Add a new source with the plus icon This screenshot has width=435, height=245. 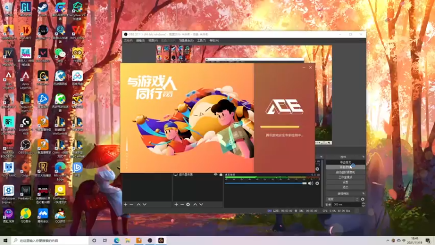point(176,205)
